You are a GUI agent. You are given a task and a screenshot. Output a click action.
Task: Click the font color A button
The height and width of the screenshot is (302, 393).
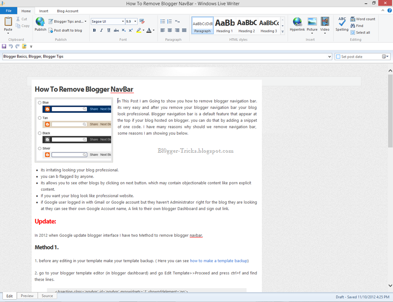tap(149, 30)
